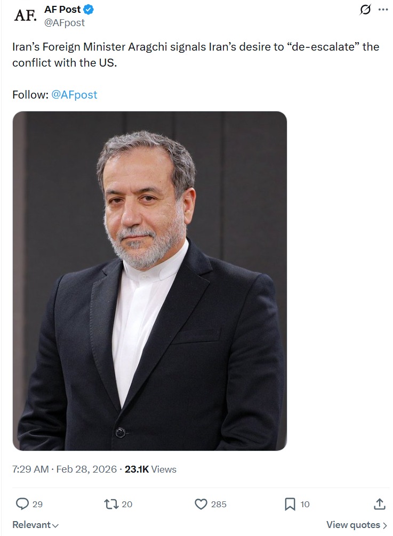The image size is (393, 536).
Task: Click the blue verified checkmark badge
Action: coord(89,10)
